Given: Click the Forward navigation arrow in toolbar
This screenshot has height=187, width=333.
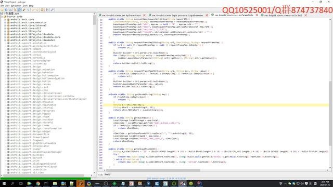Looking at the screenshot, I should tap(37, 10).
